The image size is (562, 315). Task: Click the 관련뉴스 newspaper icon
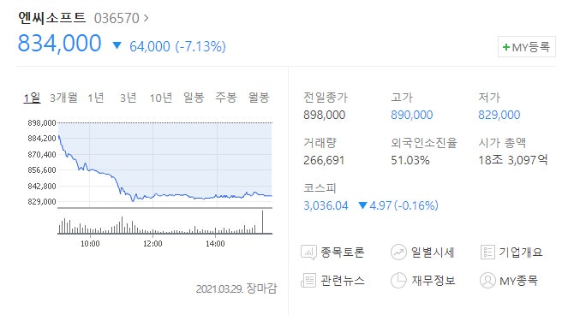point(308,280)
